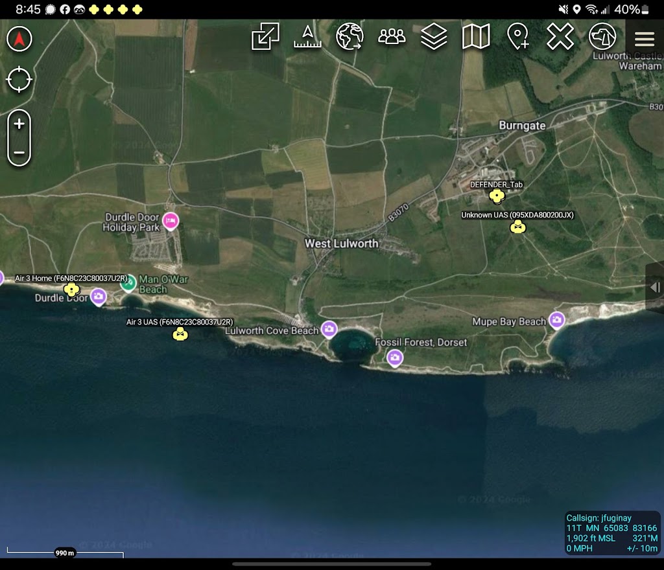This screenshot has width=664, height=570.
Task: Select the DEFENDER_Tab yellow marker
Action: tap(497, 196)
